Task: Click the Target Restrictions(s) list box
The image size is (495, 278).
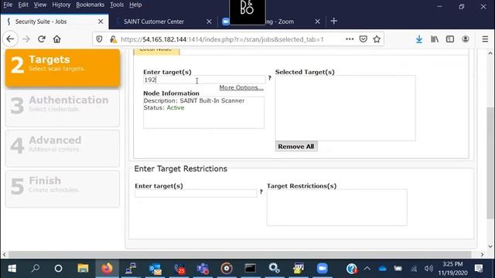Action: pos(337,208)
